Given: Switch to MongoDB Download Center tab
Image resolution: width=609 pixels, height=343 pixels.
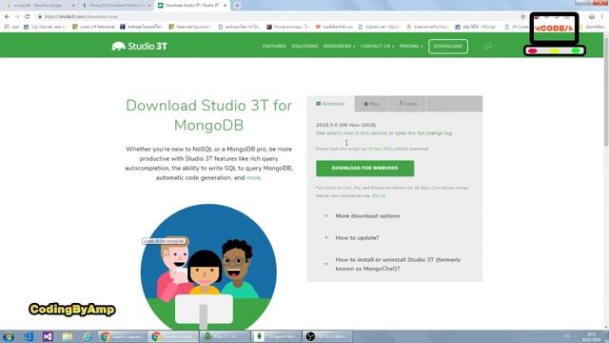Looking at the screenshot, I should pos(115,6).
